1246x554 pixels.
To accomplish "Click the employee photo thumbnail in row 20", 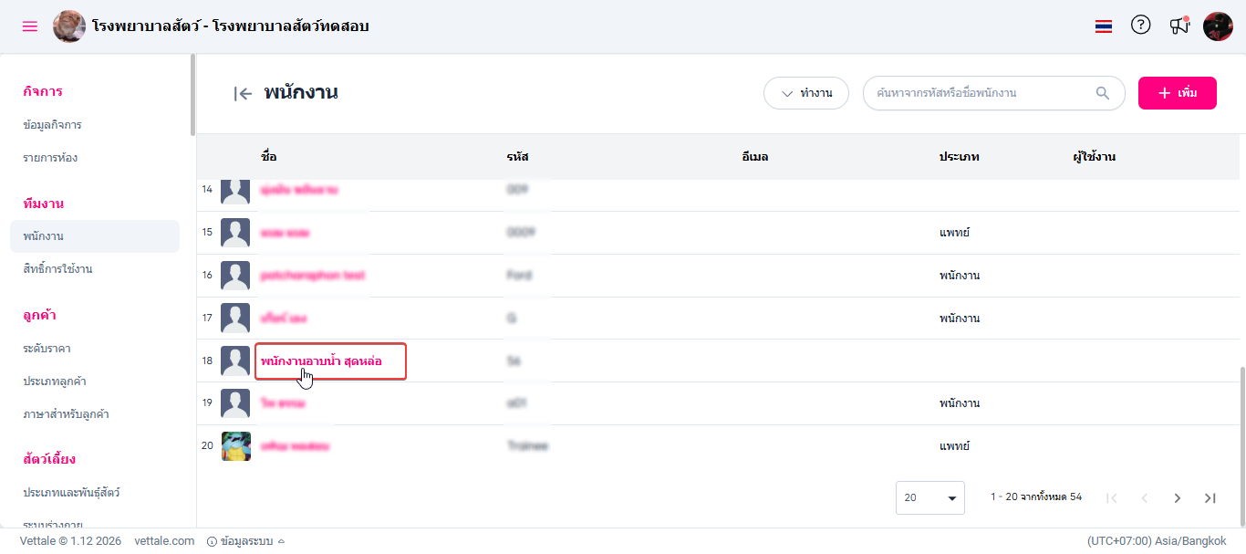I will pyautogui.click(x=236, y=446).
